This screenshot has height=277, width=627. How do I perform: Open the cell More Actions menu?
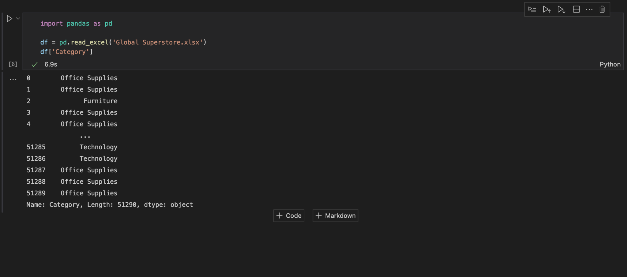click(589, 9)
